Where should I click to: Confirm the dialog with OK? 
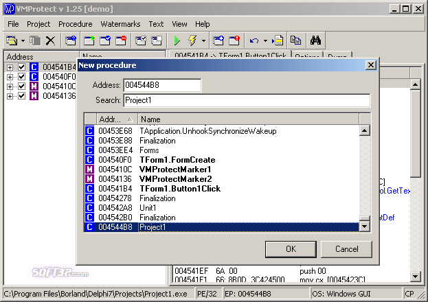(x=291, y=249)
